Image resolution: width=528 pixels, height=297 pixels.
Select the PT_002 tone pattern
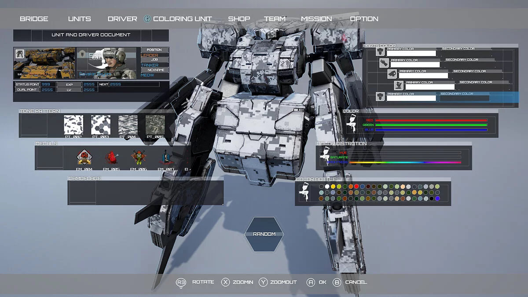pyautogui.click(x=73, y=125)
